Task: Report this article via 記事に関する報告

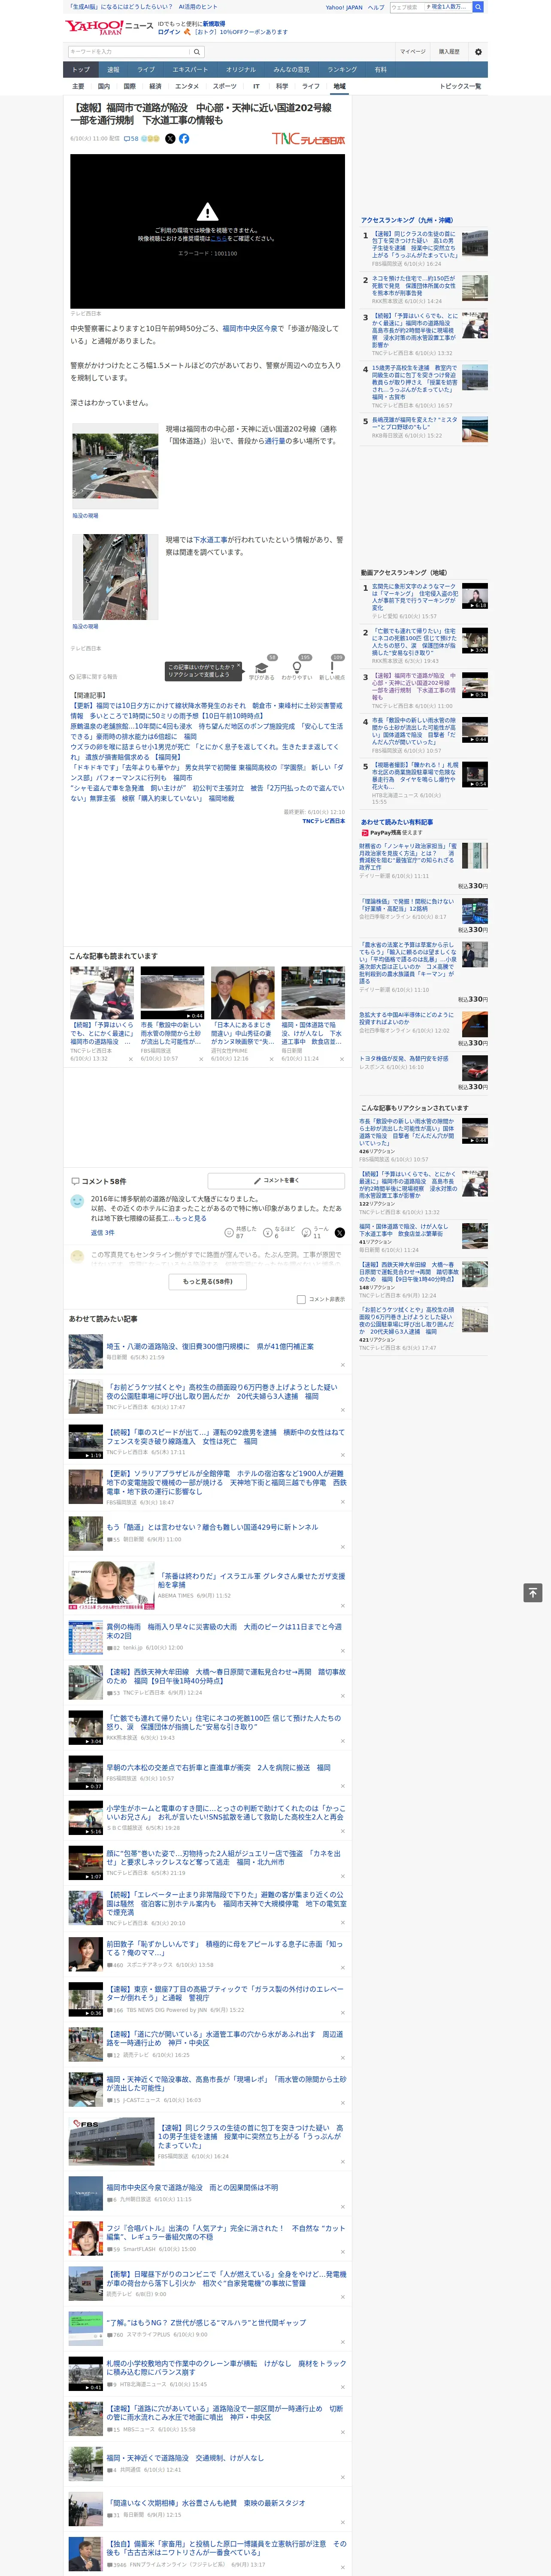Action: [x=94, y=677]
